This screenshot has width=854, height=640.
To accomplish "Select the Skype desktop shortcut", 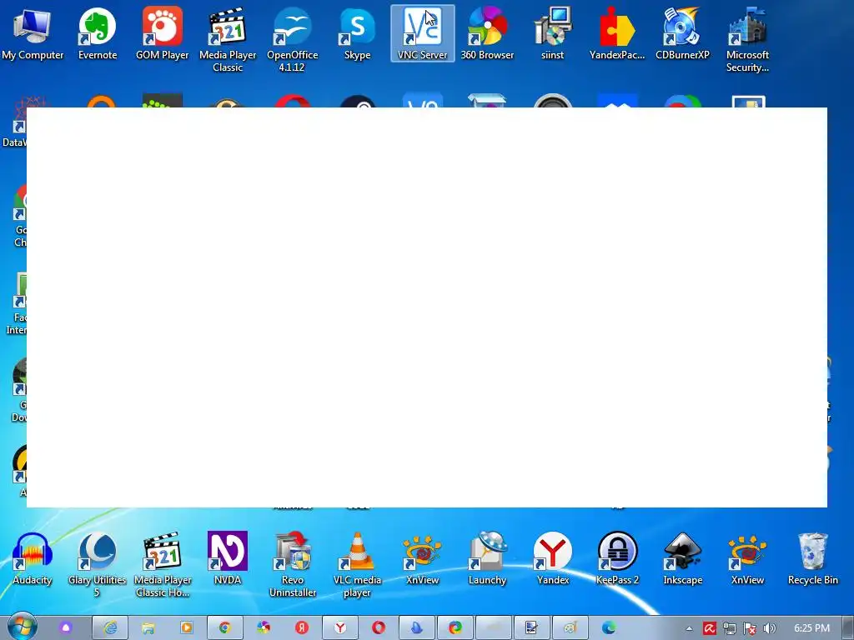I will click(x=357, y=33).
